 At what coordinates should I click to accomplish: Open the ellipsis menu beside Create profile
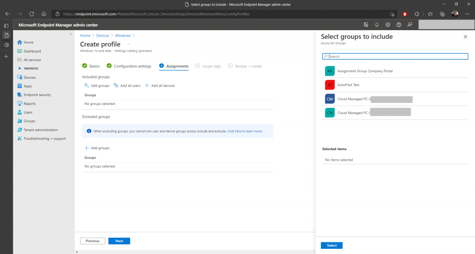(x=129, y=44)
